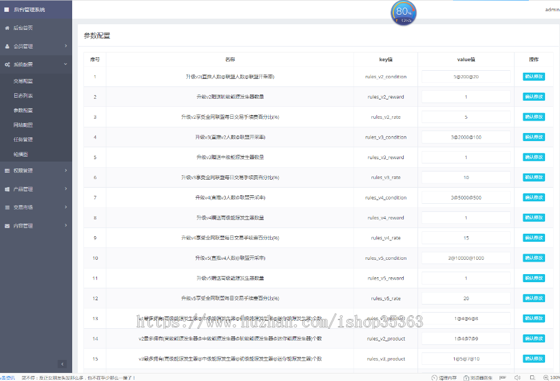Click the zoom magnifier icon showing 100%

[546, 378]
